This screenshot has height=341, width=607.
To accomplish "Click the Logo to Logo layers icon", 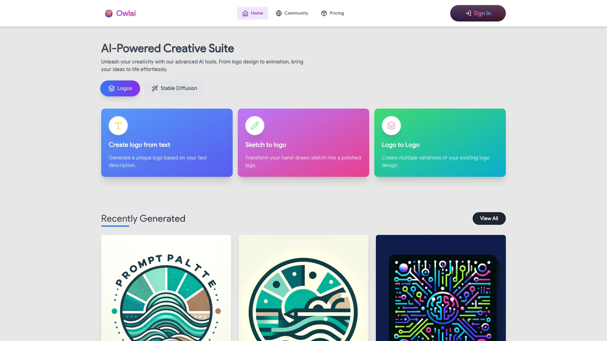I will (x=391, y=125).
